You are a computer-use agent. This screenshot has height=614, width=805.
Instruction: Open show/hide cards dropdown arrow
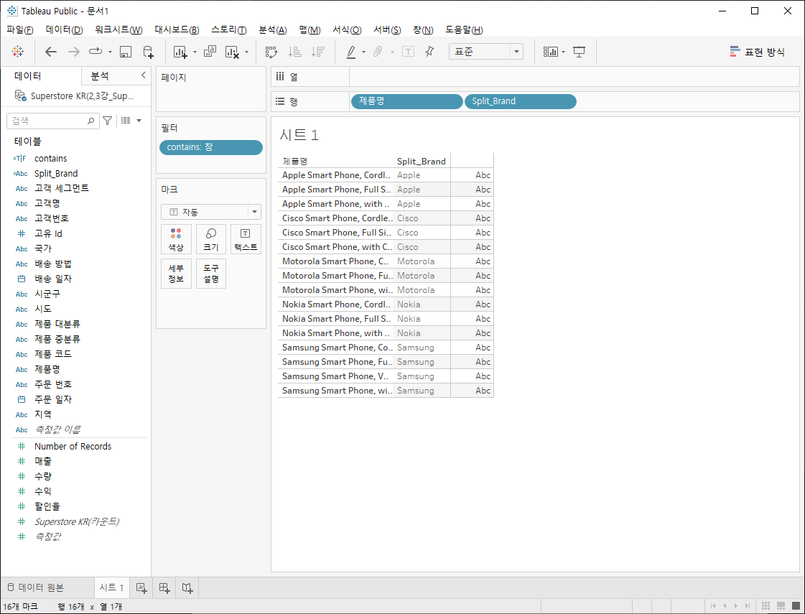(563, 52)
